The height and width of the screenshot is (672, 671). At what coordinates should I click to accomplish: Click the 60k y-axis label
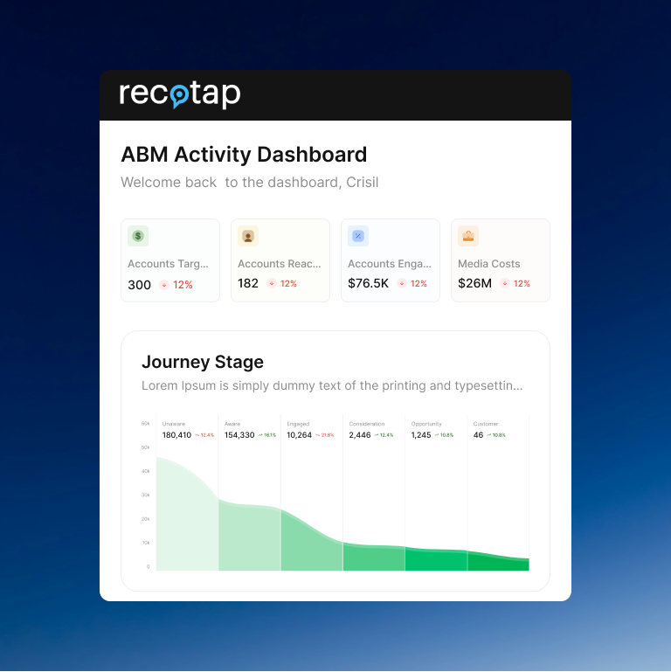(x=145, y=424)
